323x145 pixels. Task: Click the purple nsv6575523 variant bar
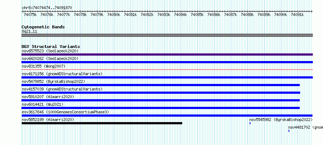(167, 55)
